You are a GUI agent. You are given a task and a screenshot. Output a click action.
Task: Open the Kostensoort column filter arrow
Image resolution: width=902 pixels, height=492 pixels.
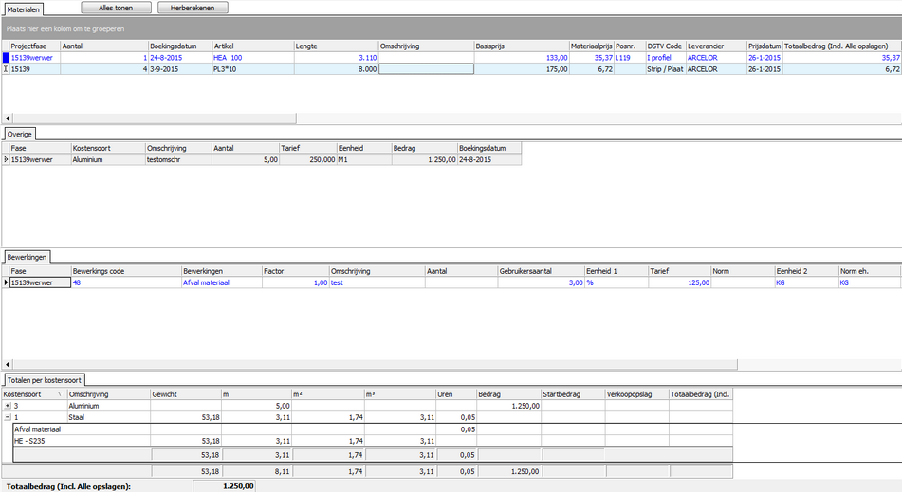click(61, 394)
